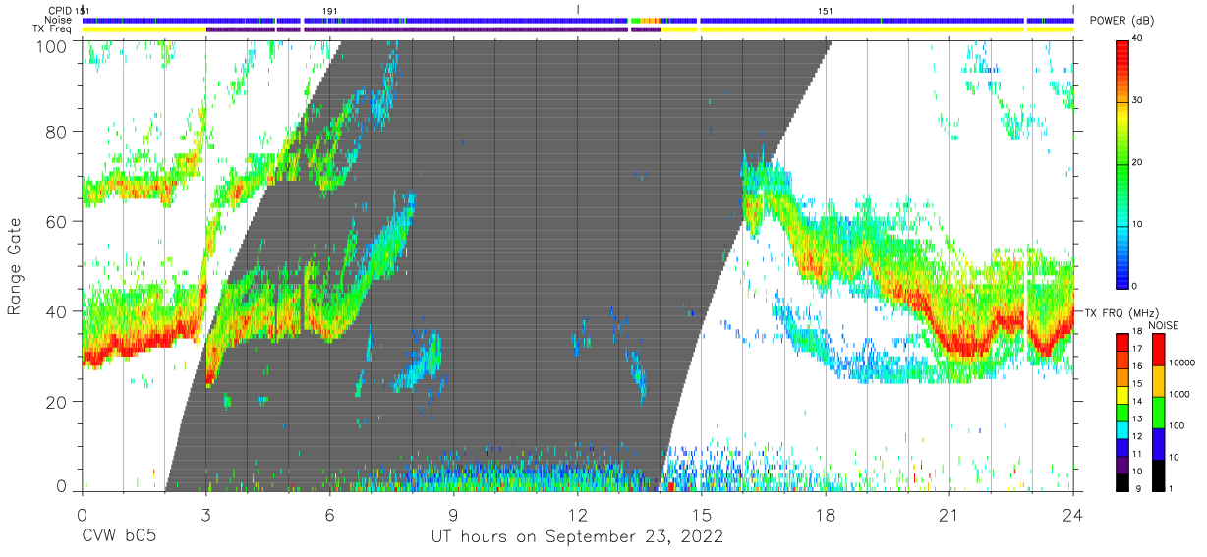Click the POWER (dB) rainbow color bar
1207x557 pixels.
click(1123, 163)
